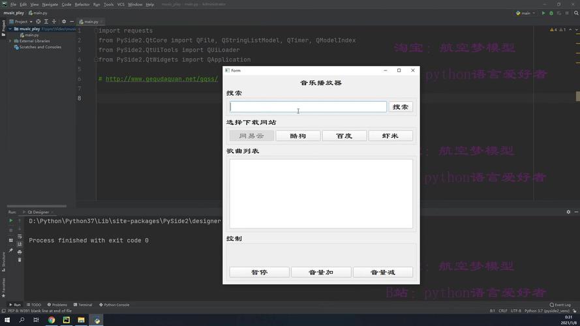The image size is (580, 326).
Task: Open the Windows Start menu
Action: click(x=7, y=320)
